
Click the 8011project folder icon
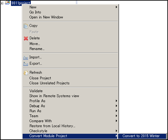8,2
